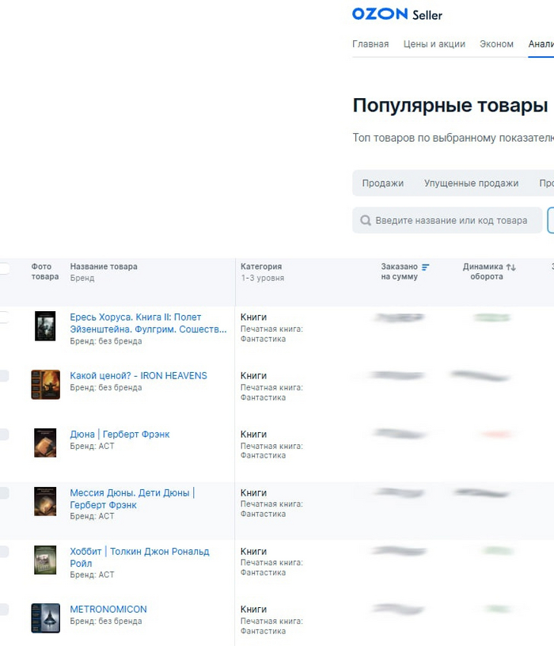Select the Упущенные продажи tab
The width and height of the screenshot is (554, 646).
click(471, 184)
